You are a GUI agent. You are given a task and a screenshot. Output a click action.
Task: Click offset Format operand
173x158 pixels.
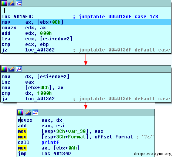[114, 137]
